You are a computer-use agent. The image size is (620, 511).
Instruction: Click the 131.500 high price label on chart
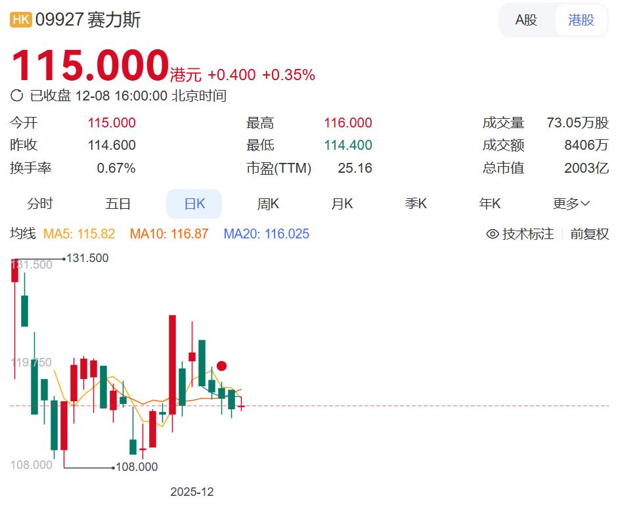pos(87,258)
